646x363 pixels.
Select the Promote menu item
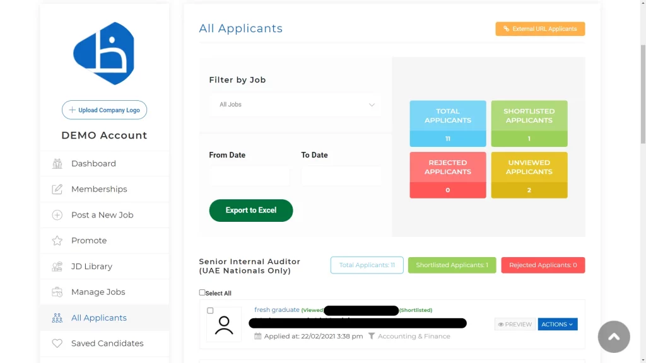point(104,240)
